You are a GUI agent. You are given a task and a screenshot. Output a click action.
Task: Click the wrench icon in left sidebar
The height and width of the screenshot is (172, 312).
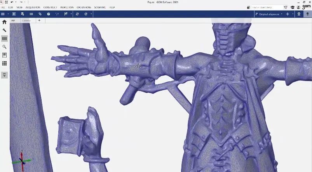4,30
